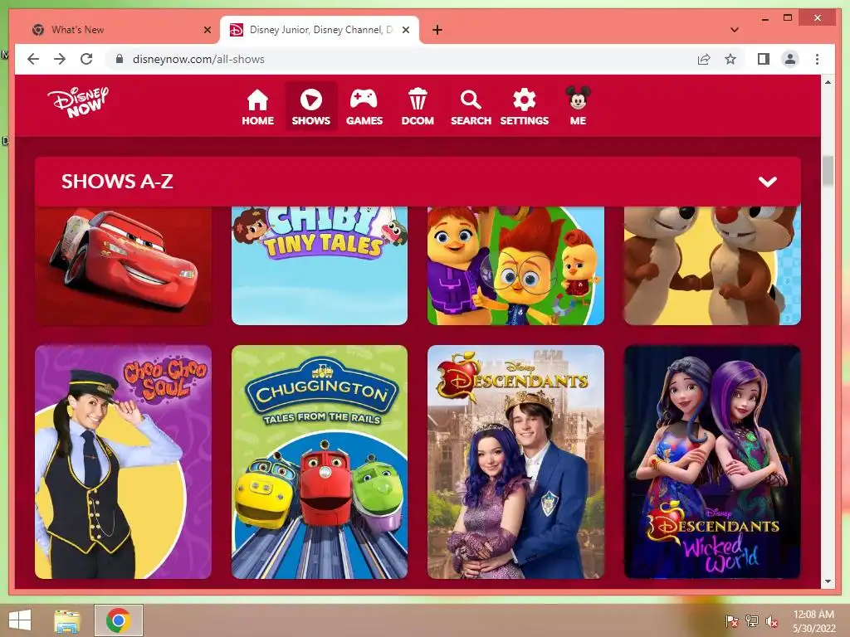Open the Descendants show tile

point(515,462)
